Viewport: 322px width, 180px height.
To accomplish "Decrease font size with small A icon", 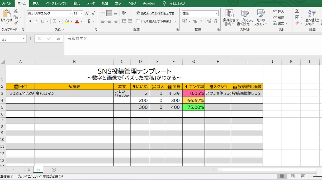I will click(x=93, y=13).
